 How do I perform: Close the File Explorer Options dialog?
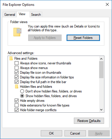(x=107, y=4)
